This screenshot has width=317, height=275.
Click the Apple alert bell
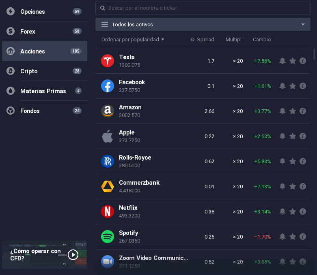[x=282, y=136]
